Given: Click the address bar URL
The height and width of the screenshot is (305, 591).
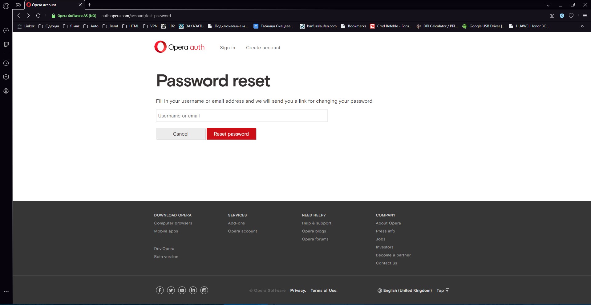Looking at the screenshot, I should coord(136,16).
